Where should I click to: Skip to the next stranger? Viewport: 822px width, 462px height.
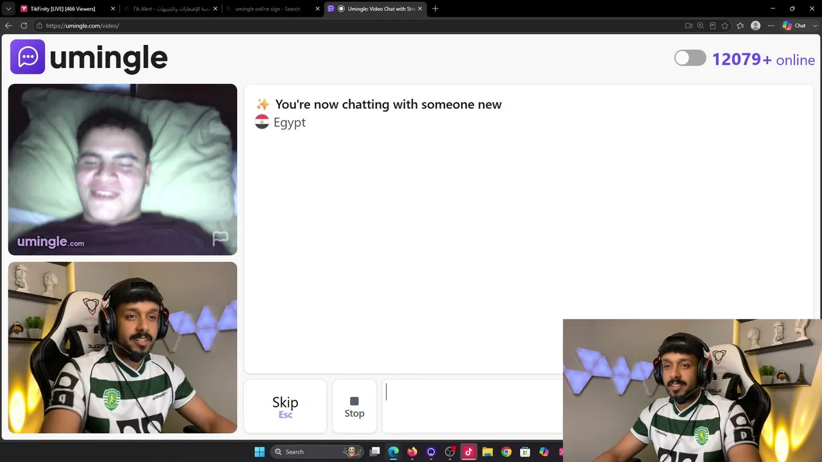pos(285,407)
